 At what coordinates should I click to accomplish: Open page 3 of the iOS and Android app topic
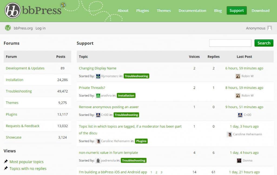[x=161, y=172]
